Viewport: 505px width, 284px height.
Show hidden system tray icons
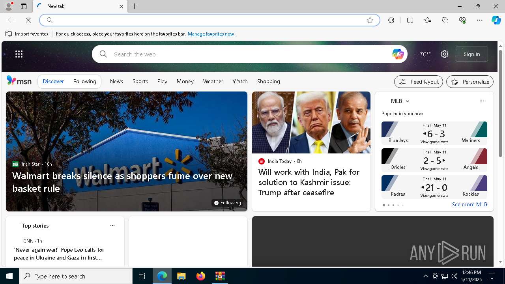coord(425,276)
